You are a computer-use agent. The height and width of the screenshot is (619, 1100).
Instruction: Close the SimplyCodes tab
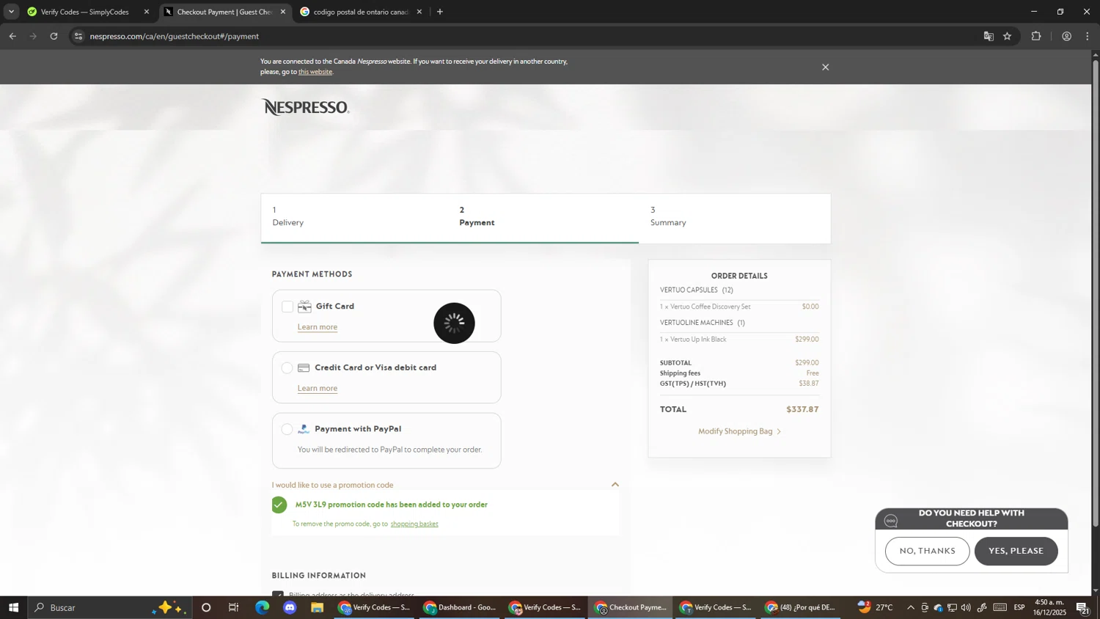pyautogui.click(x=147, y=12)
